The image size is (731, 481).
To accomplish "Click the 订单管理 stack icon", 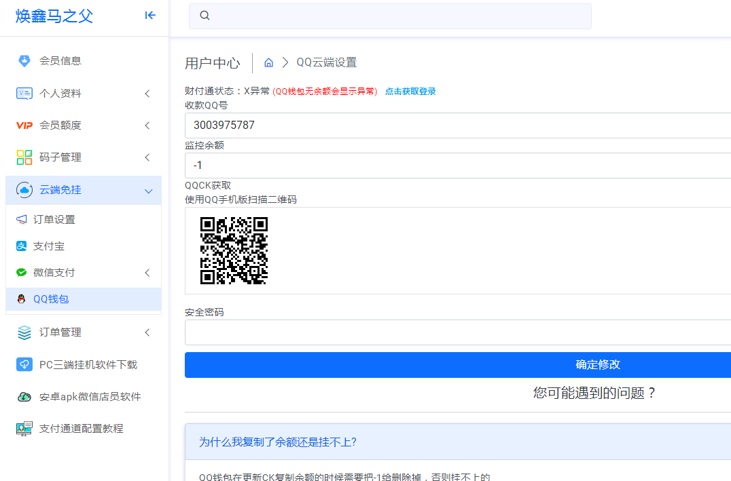I will coord(24,332).
